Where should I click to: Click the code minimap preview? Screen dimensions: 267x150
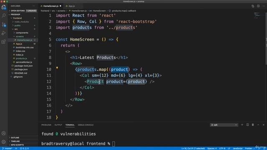257,15
